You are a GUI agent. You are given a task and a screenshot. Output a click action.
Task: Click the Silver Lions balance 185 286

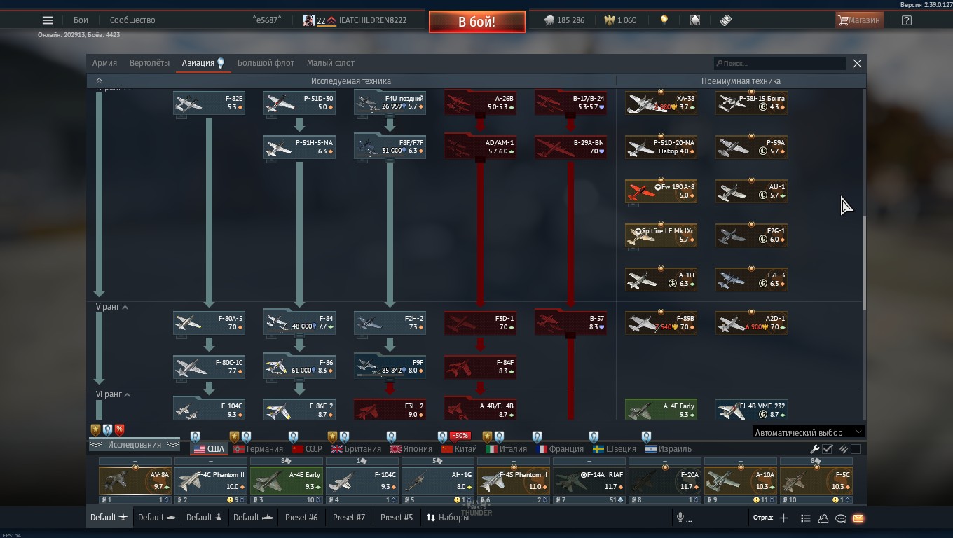[564, 20]
